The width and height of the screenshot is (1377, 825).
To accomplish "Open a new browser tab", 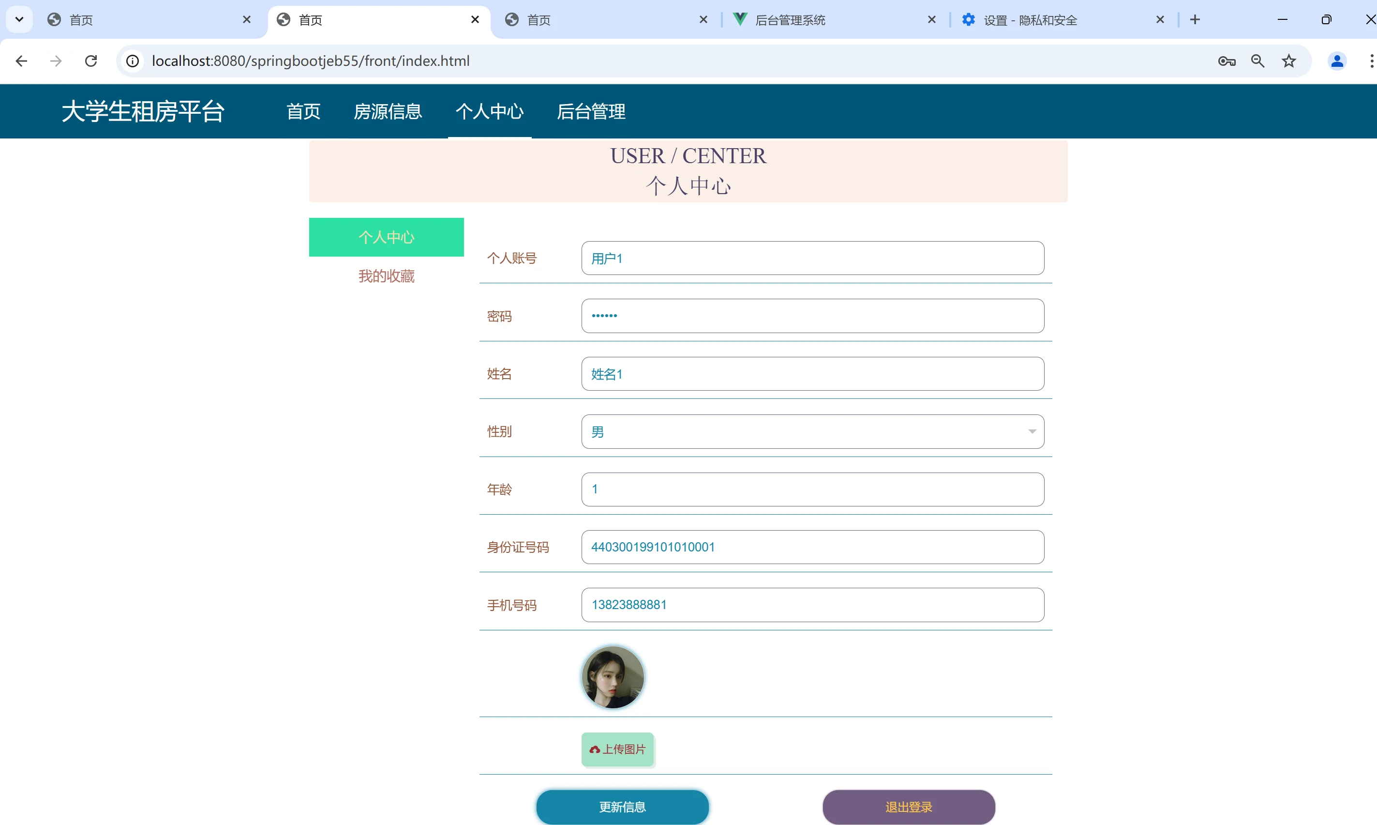I will (x=1195, y=20).
